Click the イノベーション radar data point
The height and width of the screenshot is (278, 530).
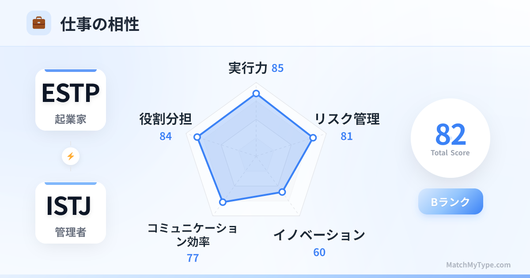282,192
